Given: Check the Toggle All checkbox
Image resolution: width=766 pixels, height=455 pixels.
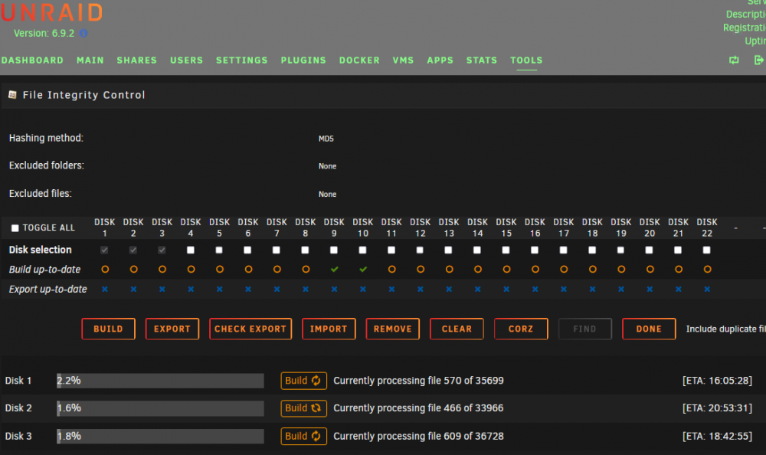Looking at the screenshot, I should 15,228.
